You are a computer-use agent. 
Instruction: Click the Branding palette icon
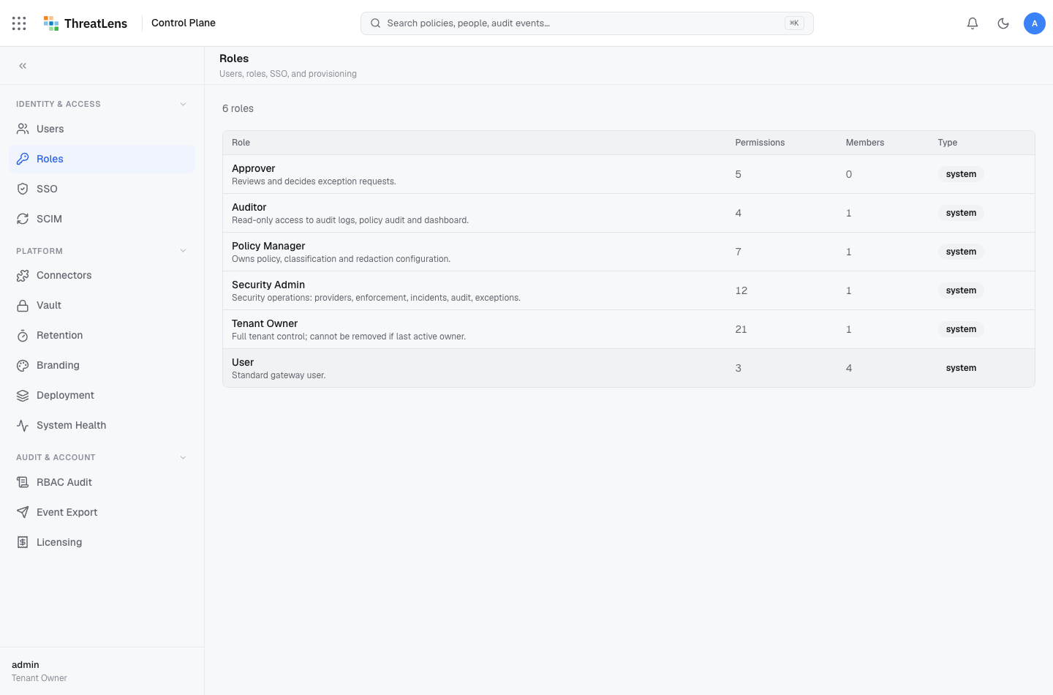[x=23, y=365]
